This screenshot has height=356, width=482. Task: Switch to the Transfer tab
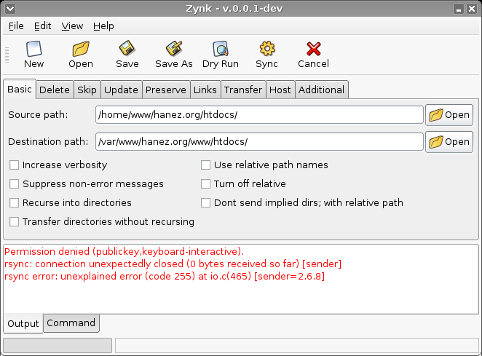(x=243, y=90)
